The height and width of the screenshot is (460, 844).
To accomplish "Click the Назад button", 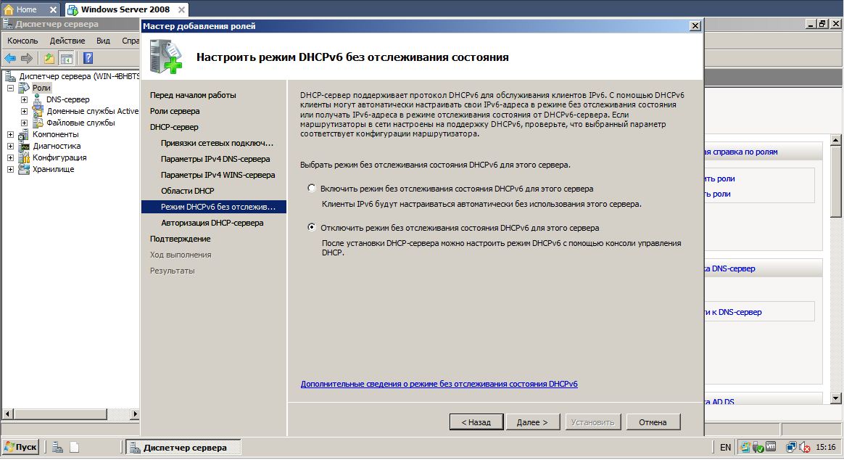I will pos(476,422).
